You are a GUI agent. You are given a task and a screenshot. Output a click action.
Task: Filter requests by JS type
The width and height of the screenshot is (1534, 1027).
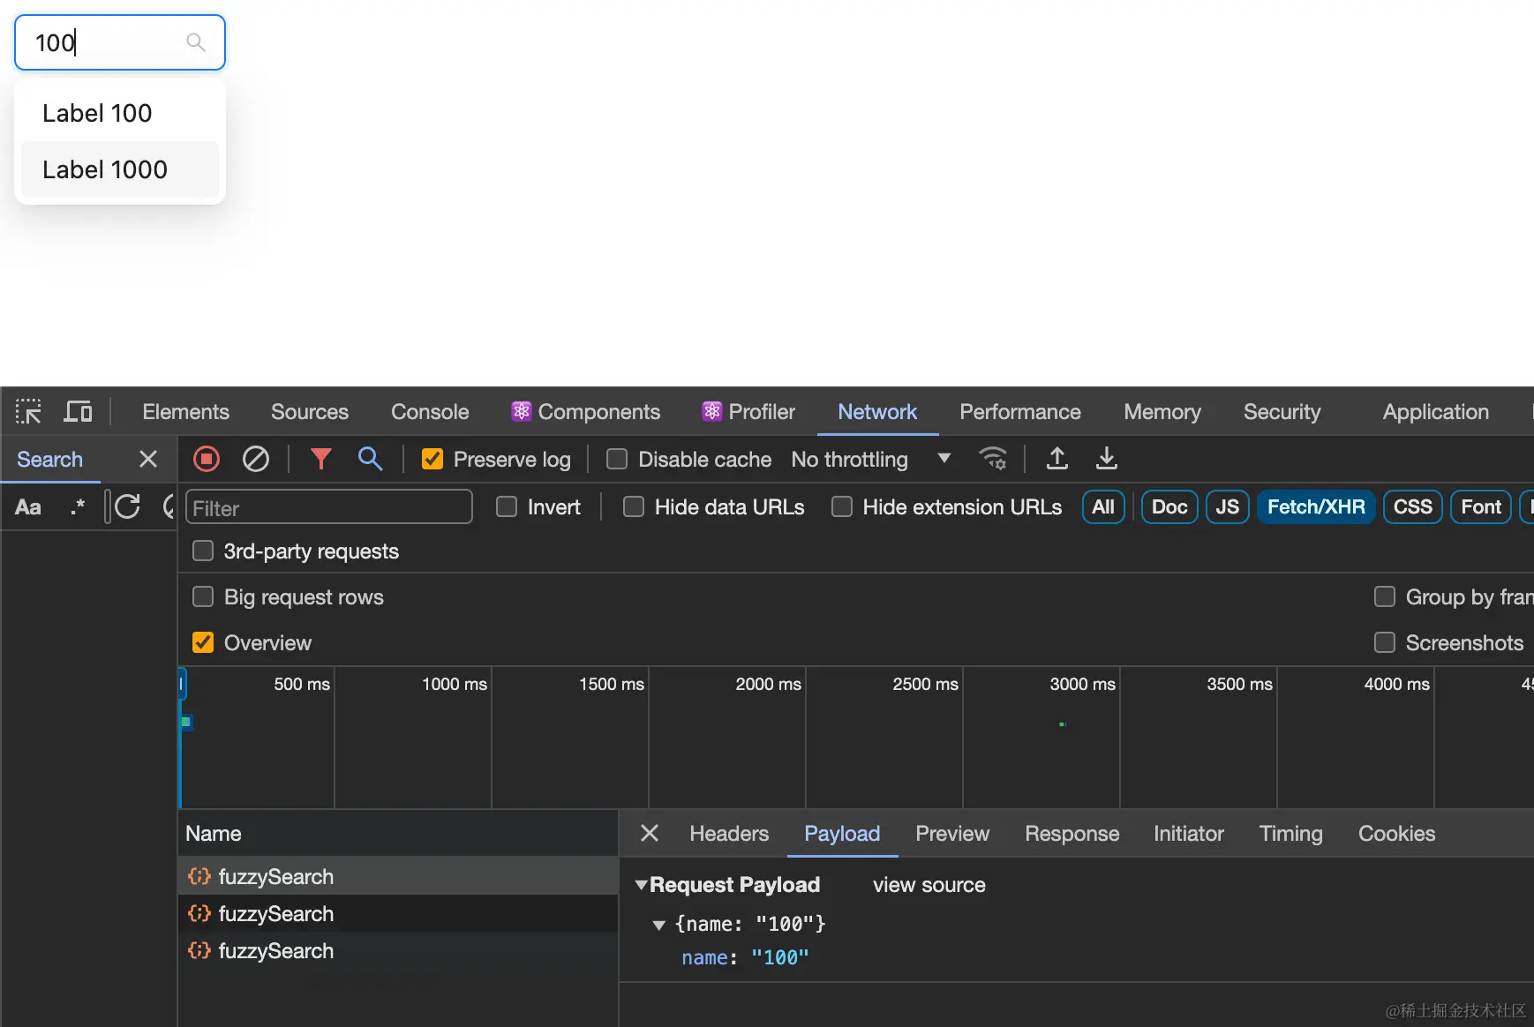[x=1227, y=506]
